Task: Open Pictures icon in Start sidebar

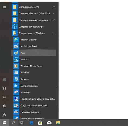Action: (x=5, y=97)
